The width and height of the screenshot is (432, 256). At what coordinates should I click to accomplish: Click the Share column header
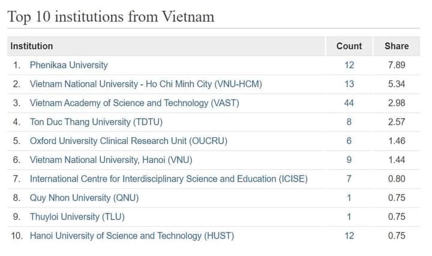[x=397, y=46]
